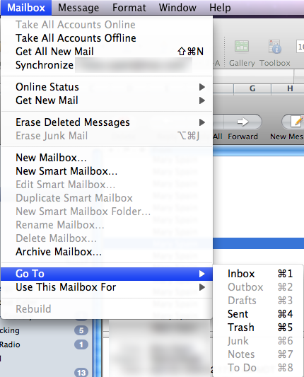The image size is (304, 377).
Task: Open the Mailbox menu in the menu bar
Action: [26, 8]
